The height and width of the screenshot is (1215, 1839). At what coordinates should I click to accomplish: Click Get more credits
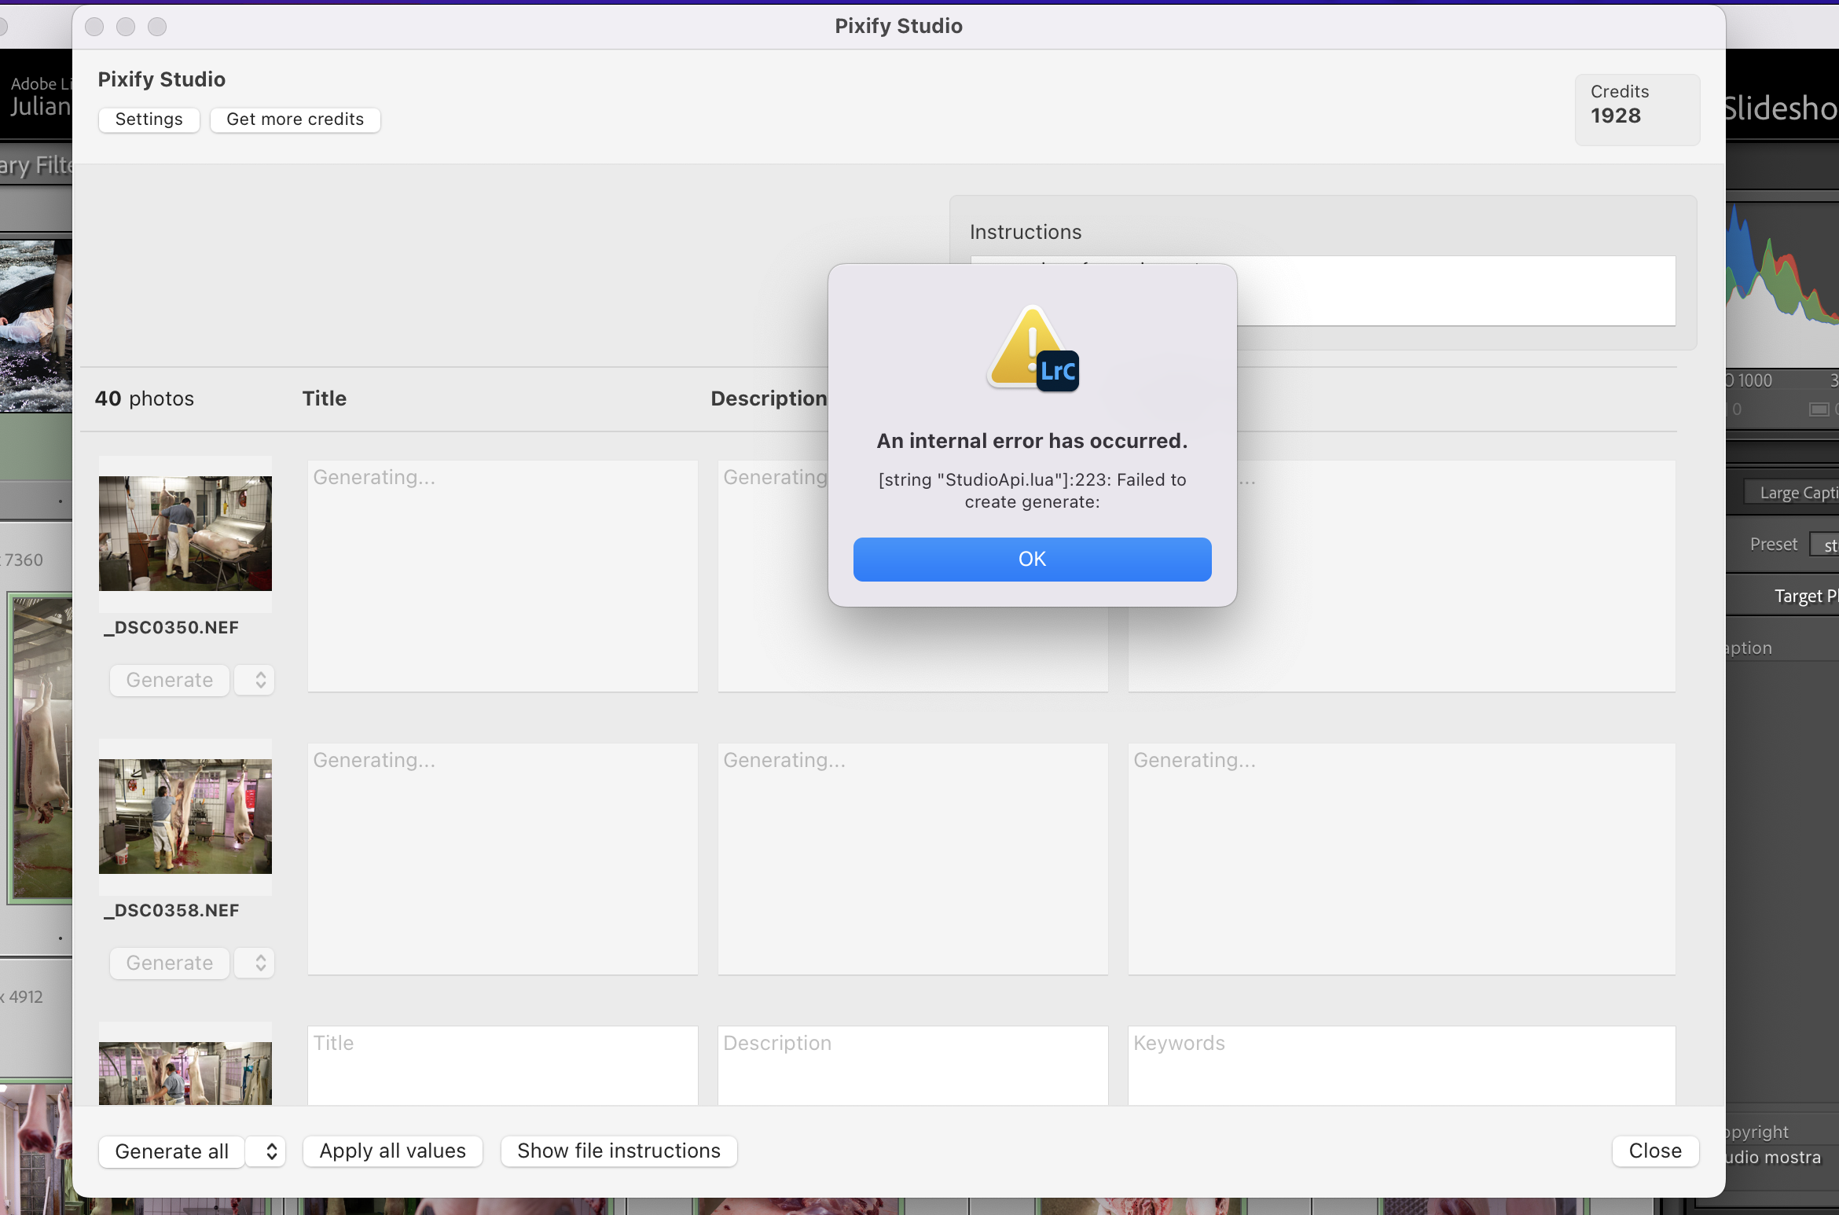tap(295, 119)
